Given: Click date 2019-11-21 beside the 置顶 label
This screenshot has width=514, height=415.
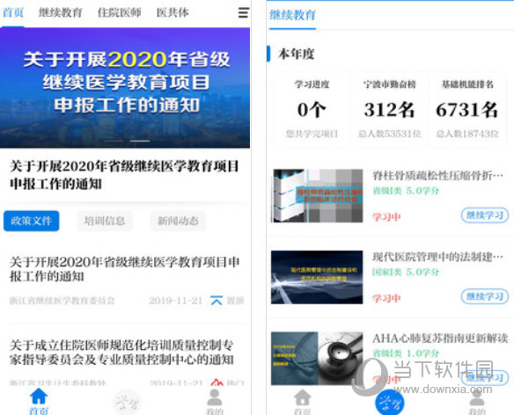Looking at the screenshot, I should [175, 301].
